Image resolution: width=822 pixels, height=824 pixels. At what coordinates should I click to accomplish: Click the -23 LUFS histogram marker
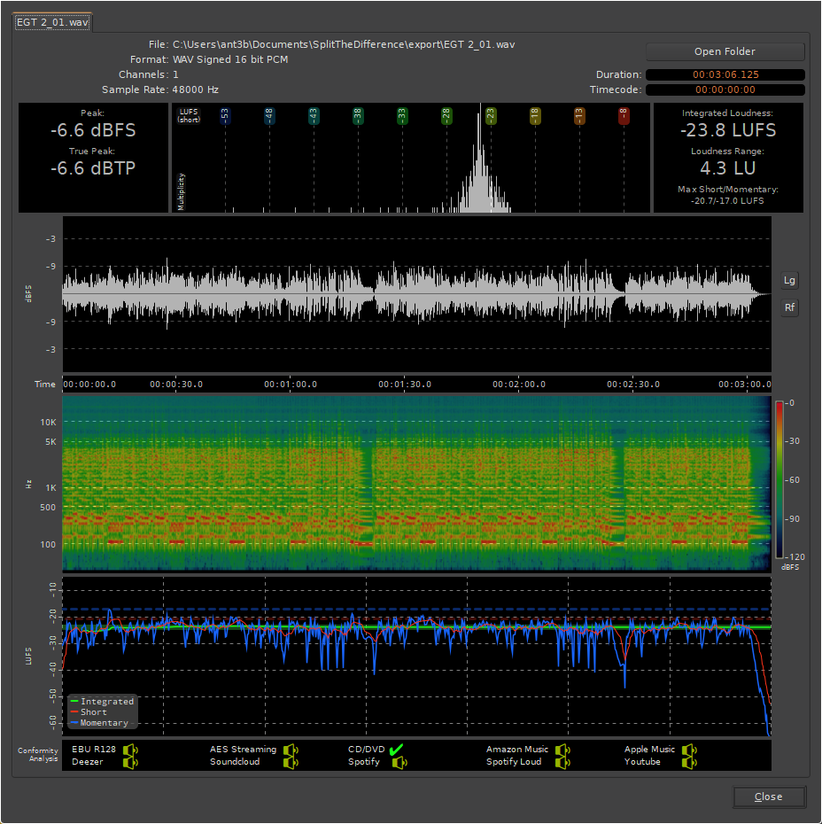(x=491, y=115)
